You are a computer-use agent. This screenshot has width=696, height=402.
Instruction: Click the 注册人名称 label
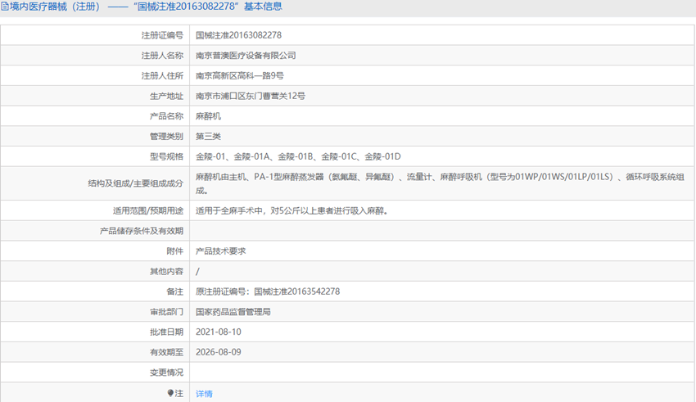tap(162, 56)
